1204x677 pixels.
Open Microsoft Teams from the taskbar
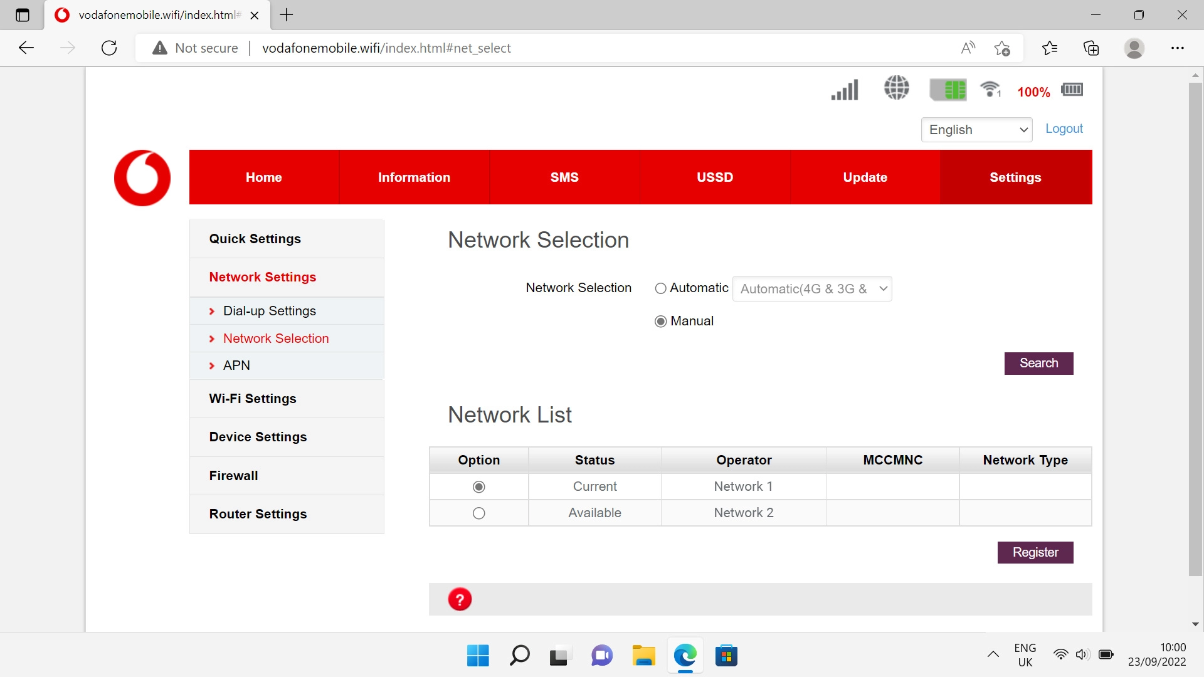[x=601, y=655]
